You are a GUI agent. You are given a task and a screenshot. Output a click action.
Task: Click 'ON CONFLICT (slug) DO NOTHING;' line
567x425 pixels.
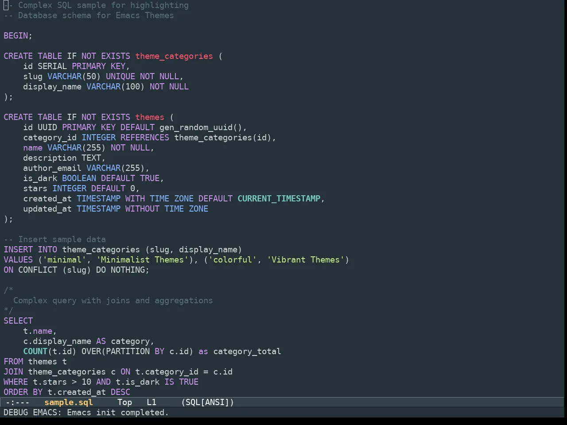(x=77, y=270)
